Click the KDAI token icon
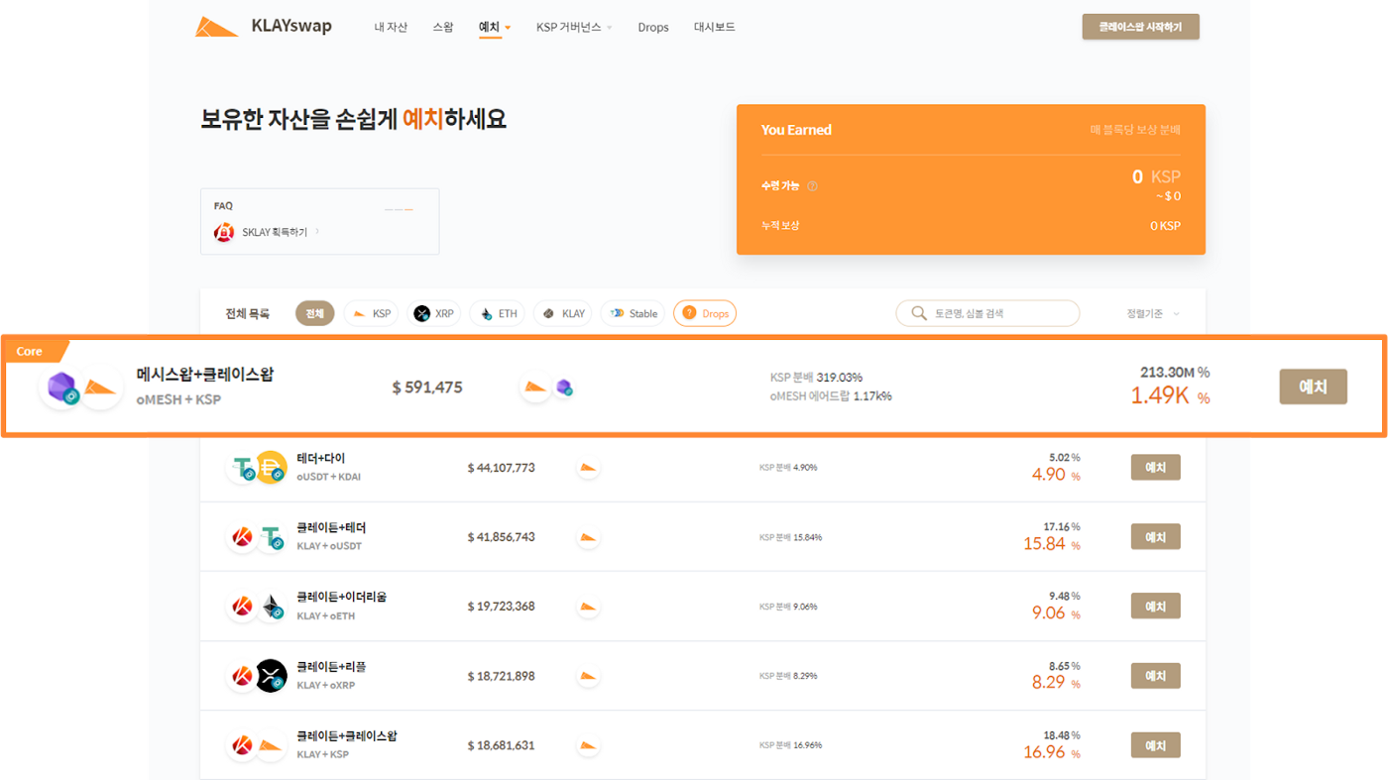 (x=271, y=467)
